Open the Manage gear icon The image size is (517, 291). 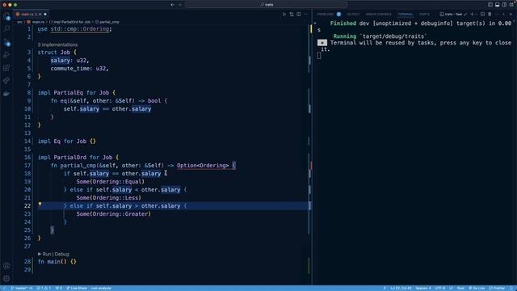(x=6, y=278)
